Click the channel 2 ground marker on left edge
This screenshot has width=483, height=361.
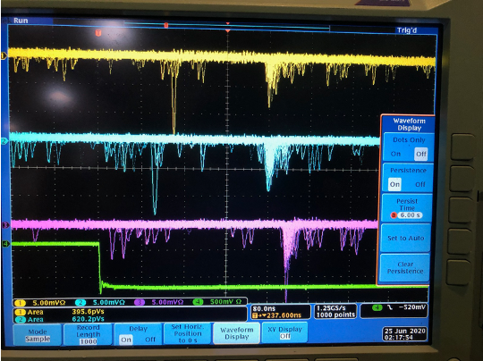click(4, 141)
